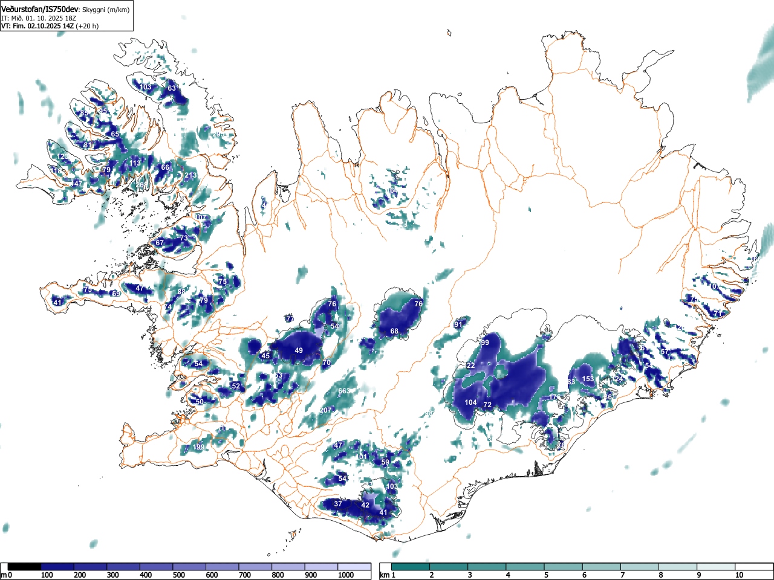The image size is (774, 580).
Task: Click the 68 value on the central glacier
Action: coord(394,331)
